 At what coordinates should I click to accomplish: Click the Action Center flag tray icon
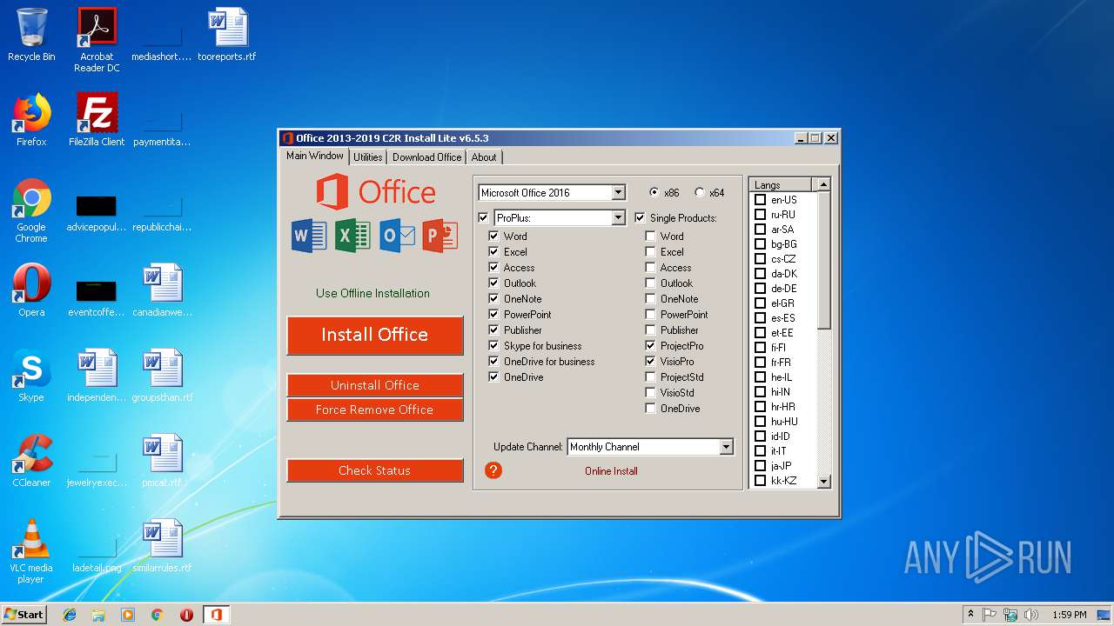pos(990,615)
